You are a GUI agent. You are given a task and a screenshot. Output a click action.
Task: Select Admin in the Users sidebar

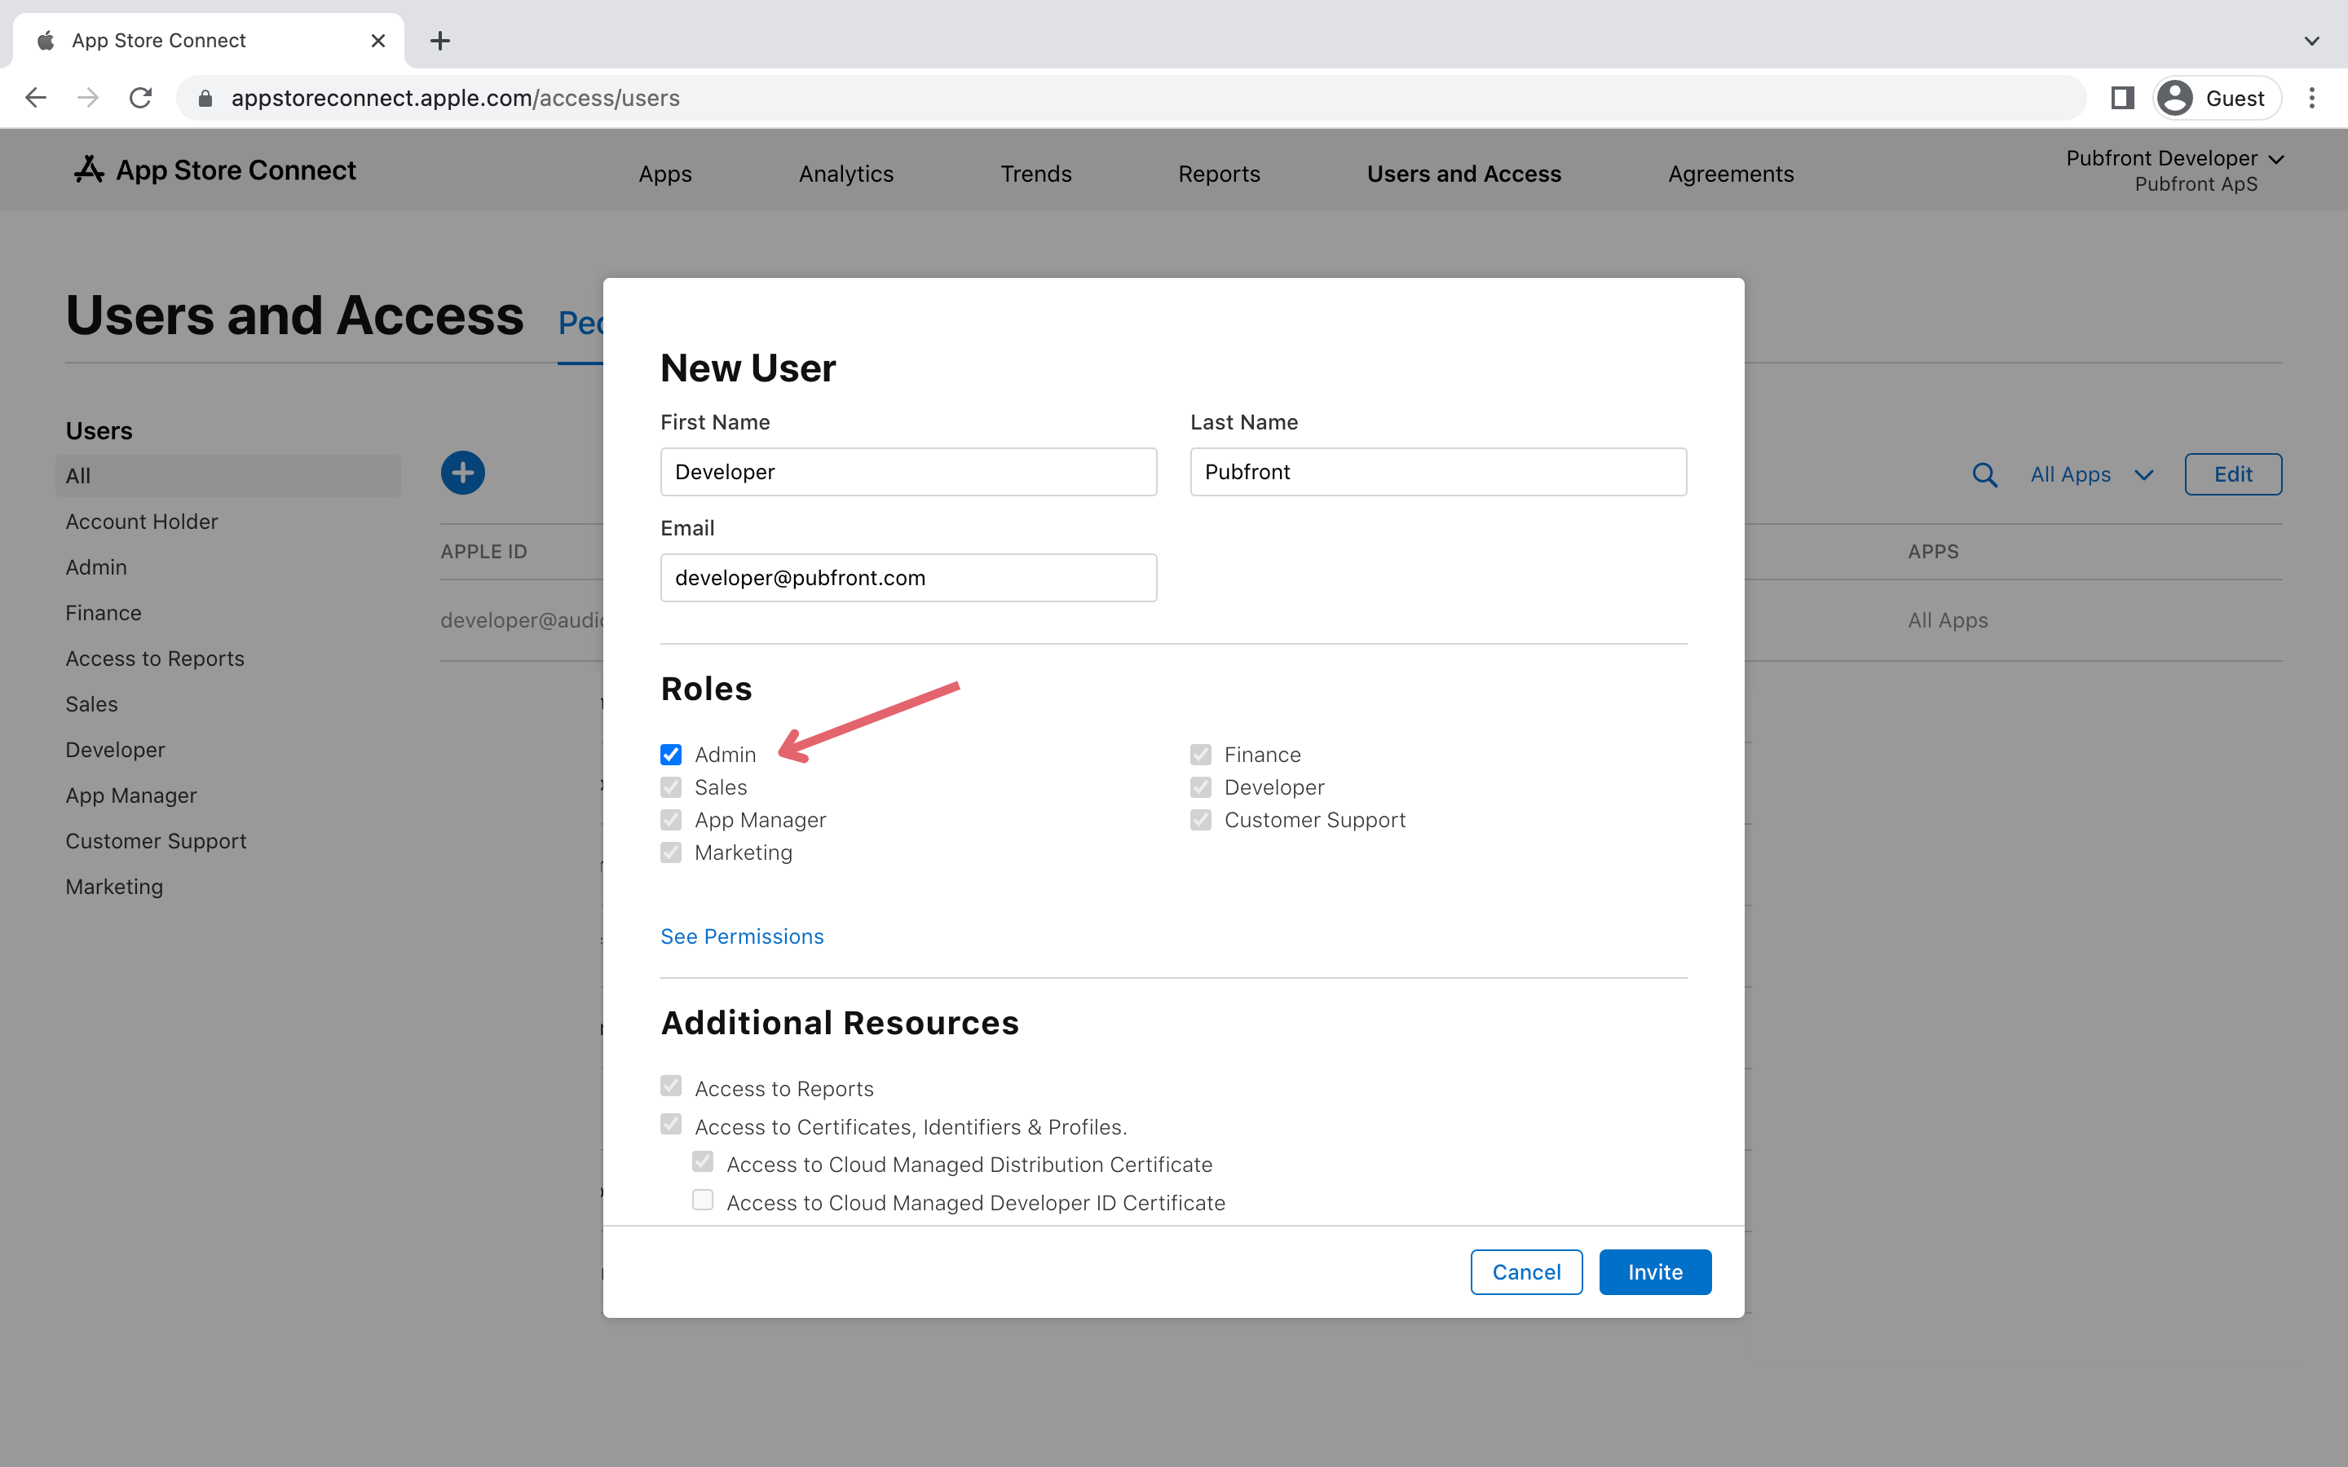point(96,566)
